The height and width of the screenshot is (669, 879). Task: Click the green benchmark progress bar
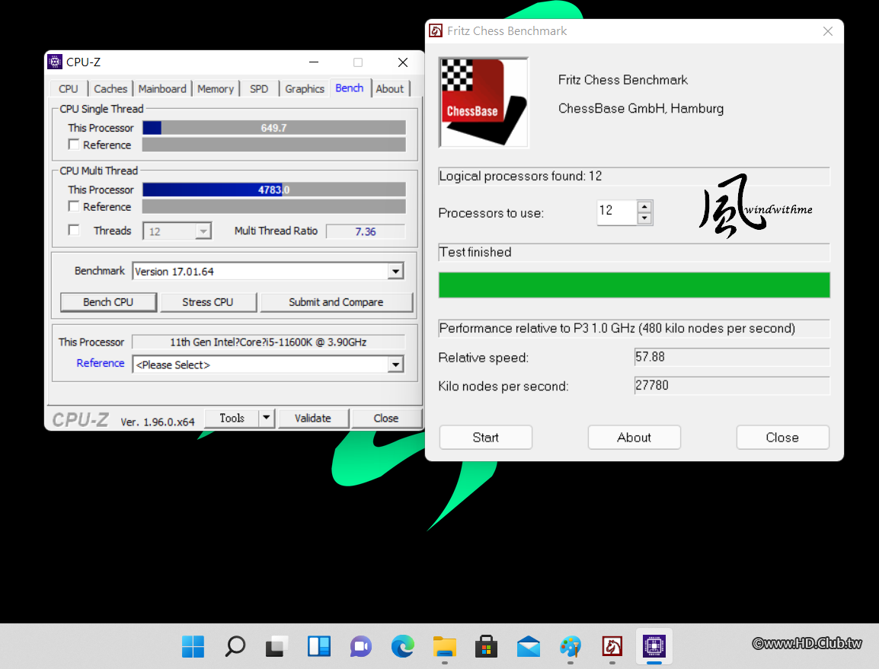tap(634, 285)
